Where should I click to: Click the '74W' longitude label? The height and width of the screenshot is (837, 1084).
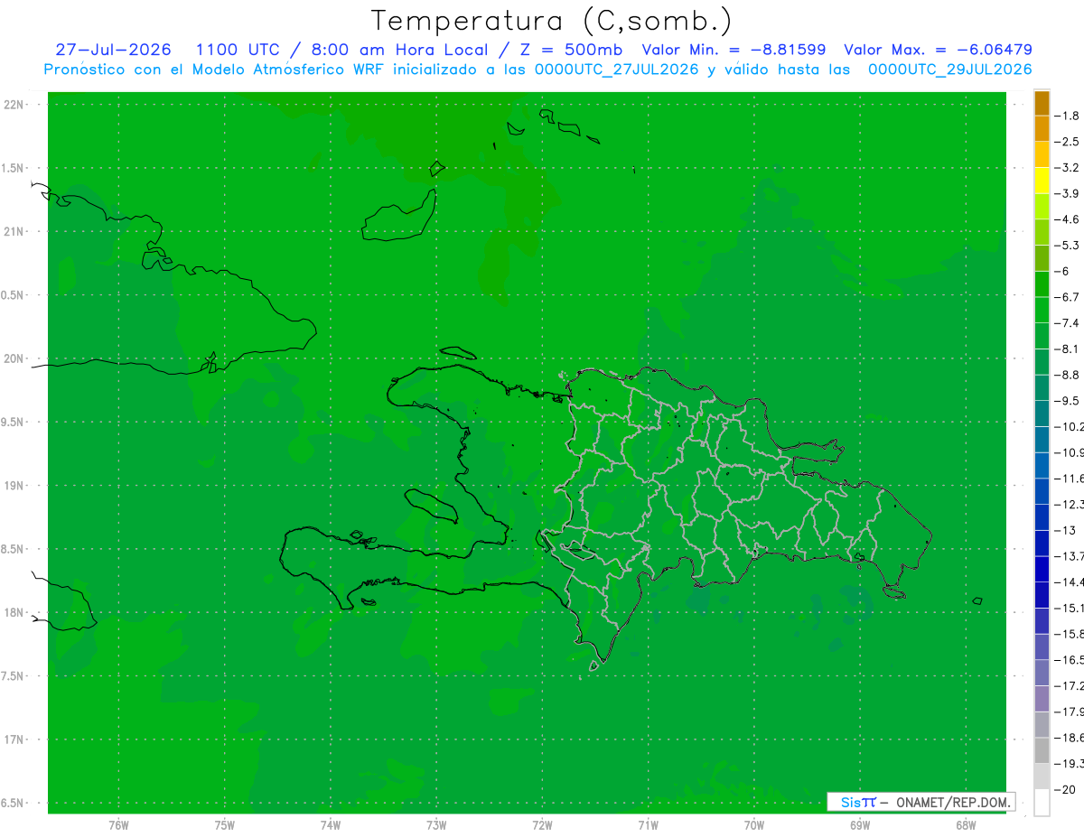(x=331, y=824)
